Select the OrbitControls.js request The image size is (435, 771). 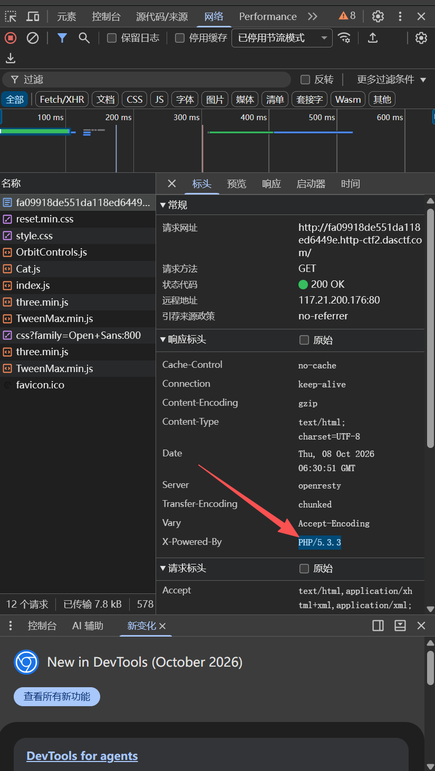78,252
